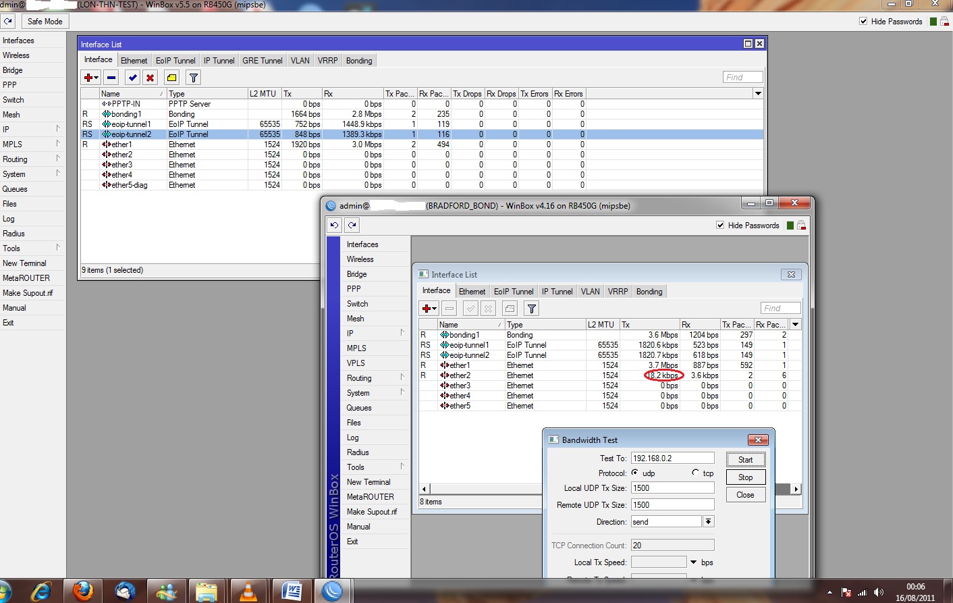Click the yellow comment icon
The height and width of the screenshot is (603, 953).
(172, 78)
